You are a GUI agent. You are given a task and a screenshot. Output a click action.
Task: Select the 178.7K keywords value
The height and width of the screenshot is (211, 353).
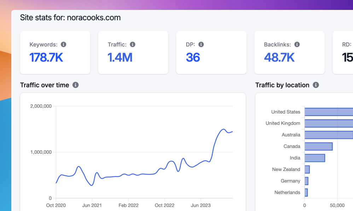pos(46,57)
